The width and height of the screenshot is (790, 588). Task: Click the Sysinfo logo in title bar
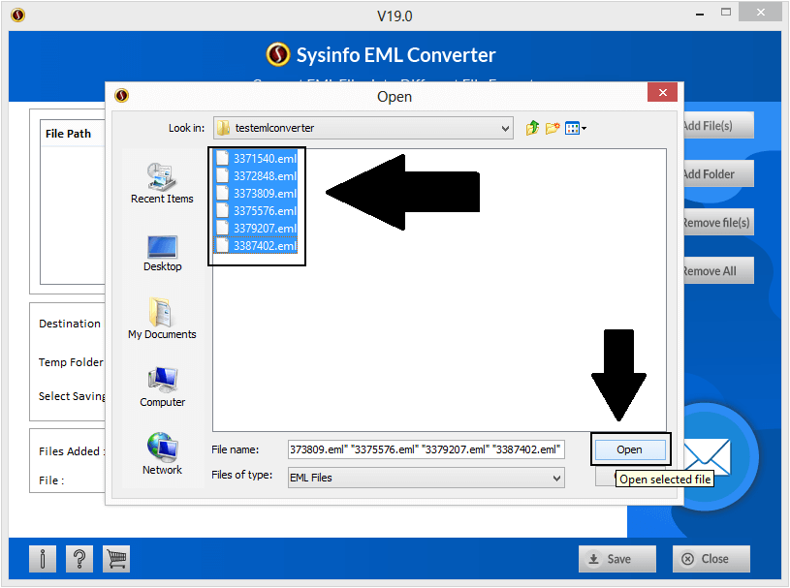tap(18, 15)
